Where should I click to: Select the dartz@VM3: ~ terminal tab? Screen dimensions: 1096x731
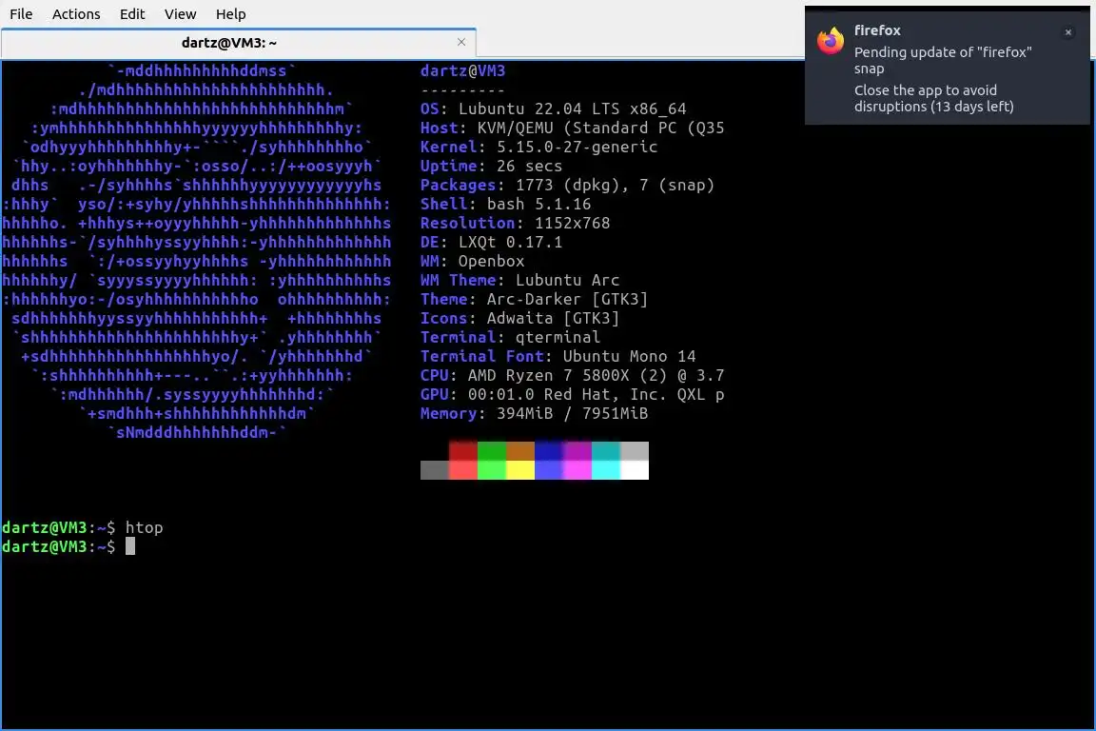pos(239,43)
